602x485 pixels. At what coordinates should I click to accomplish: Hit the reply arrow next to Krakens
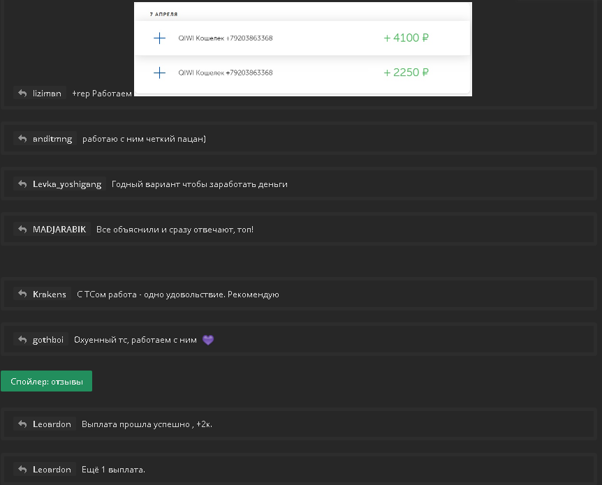tap(23, 294)
